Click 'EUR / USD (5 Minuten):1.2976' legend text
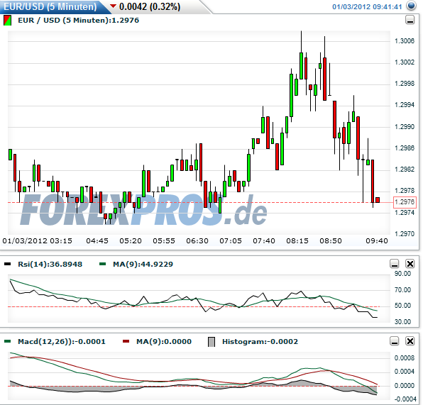 (79, 21)
